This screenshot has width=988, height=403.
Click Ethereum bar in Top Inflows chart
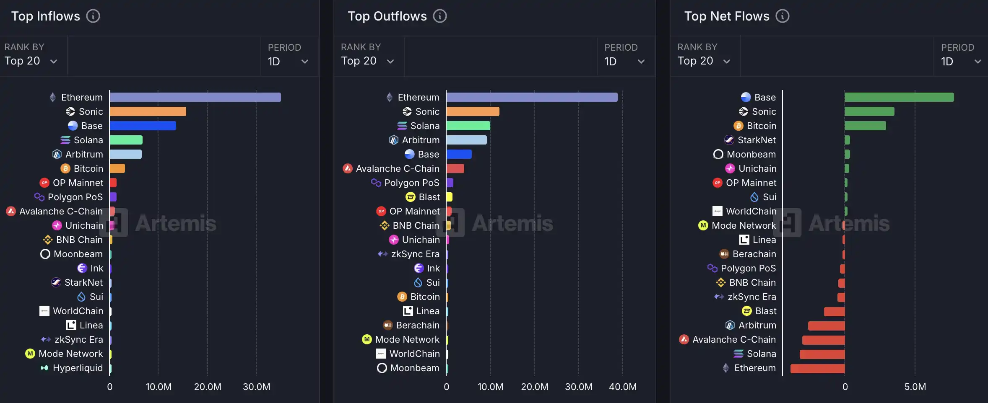pos(195,97)
